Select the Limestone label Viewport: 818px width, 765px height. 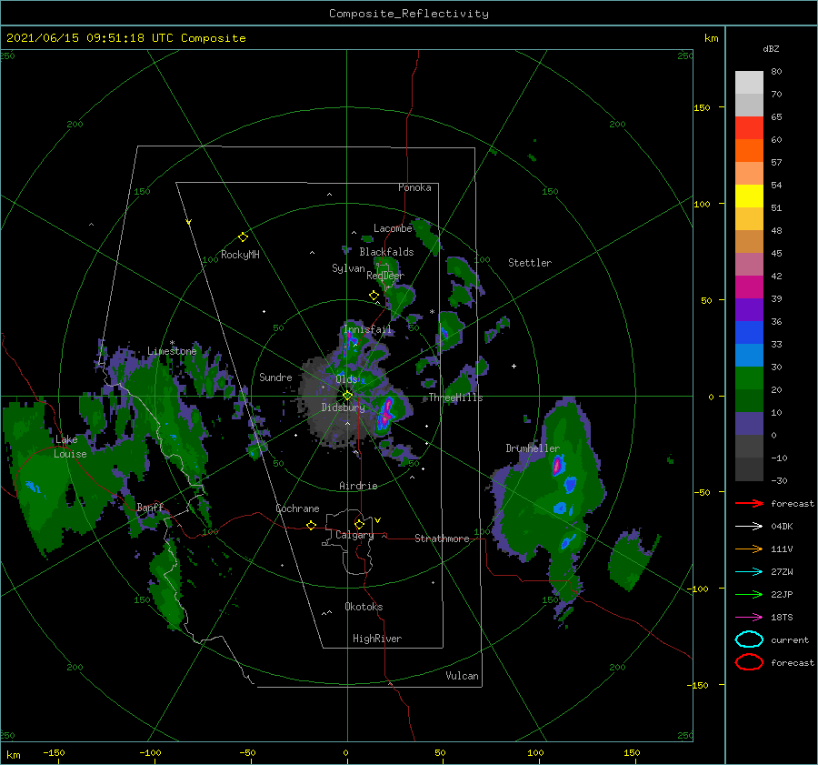172,351
